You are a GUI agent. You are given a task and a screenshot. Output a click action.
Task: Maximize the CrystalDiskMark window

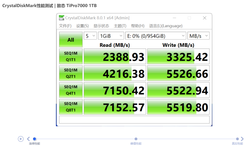(x=189, y=18)
